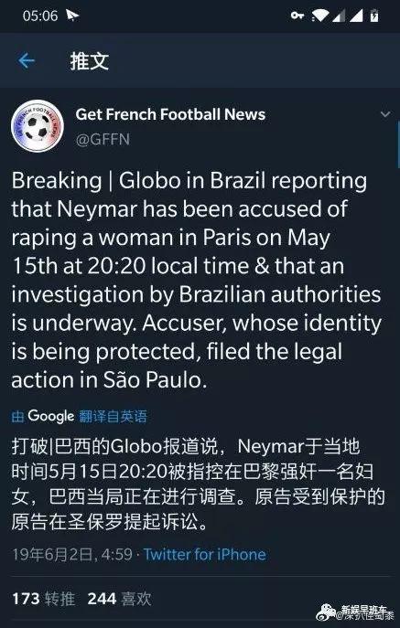
Task: Tap the @GFFN handle
Action: click(x=103, y=139)
